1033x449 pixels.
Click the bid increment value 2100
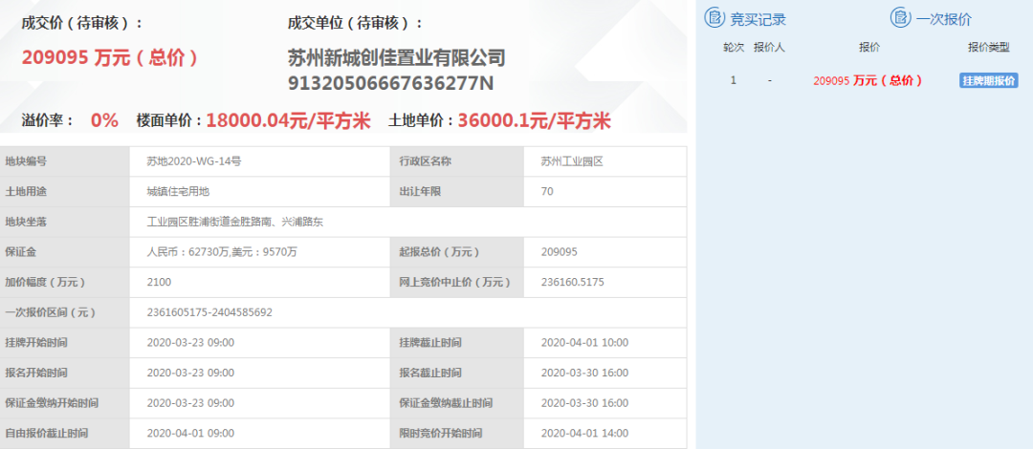[160, 283]
